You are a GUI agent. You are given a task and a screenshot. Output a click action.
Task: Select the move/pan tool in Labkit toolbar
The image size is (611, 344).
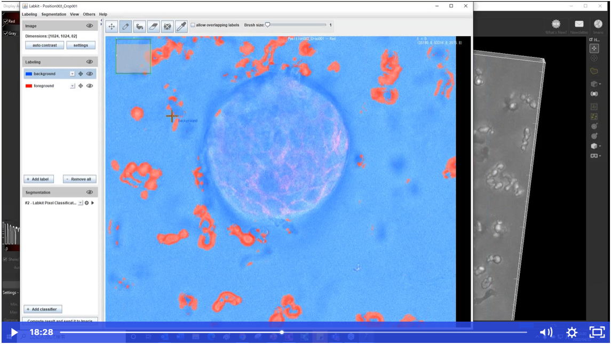112,26
